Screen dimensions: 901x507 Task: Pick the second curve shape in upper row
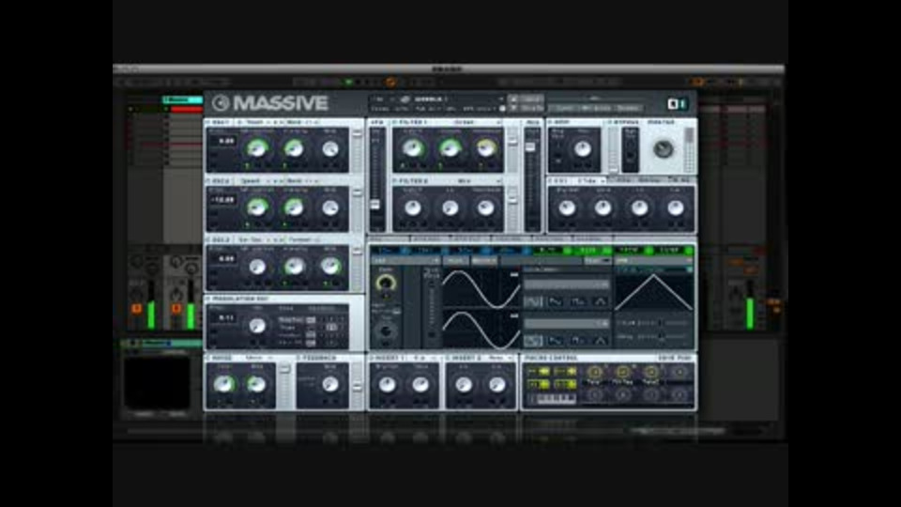(x=555, y=301)
